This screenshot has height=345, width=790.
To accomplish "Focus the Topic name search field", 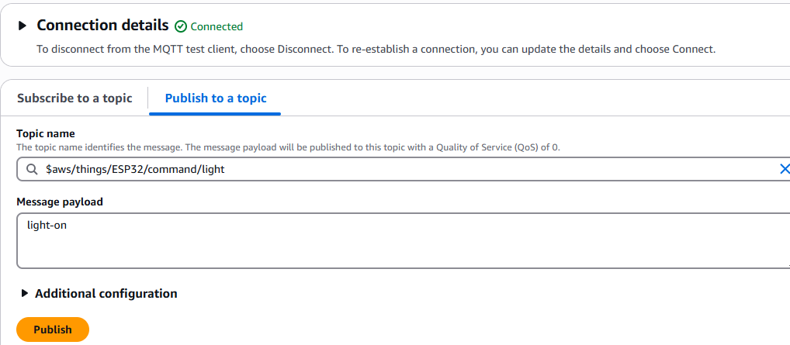I will 403,169.
